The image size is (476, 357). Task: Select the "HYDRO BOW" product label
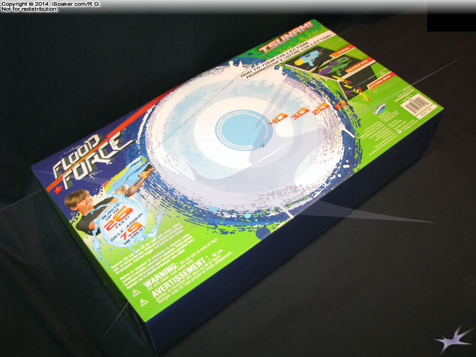(382, 80)
